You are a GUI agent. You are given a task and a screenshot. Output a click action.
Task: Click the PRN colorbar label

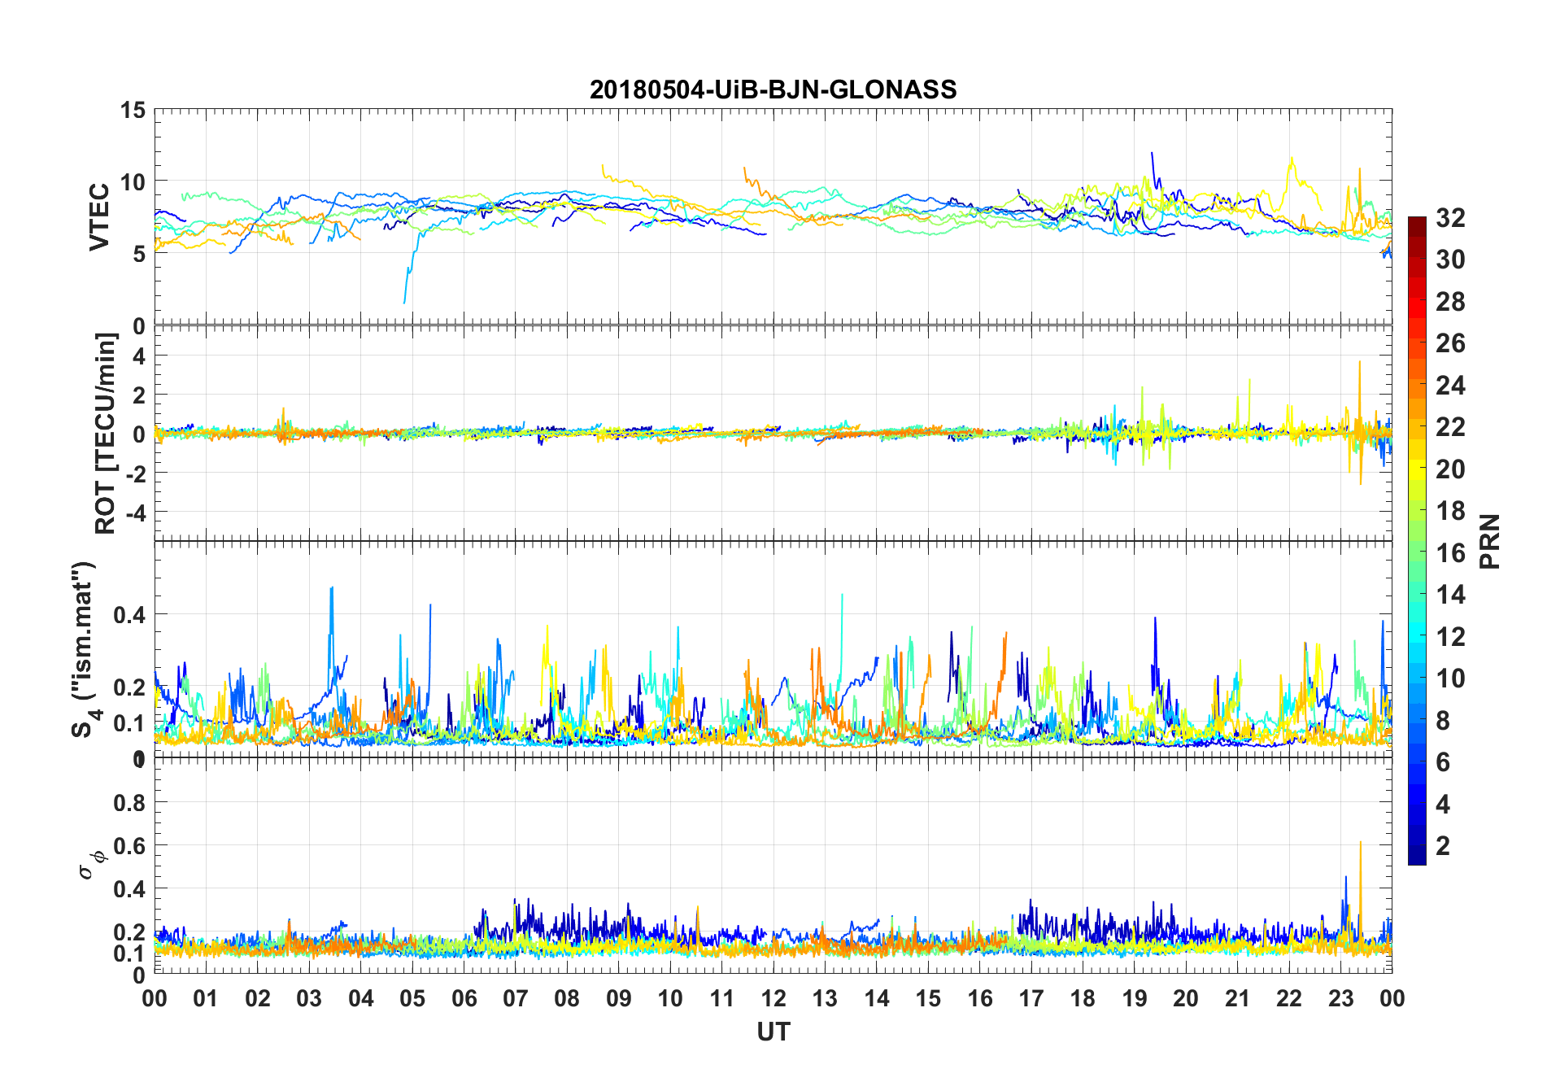coord(1490,541)
